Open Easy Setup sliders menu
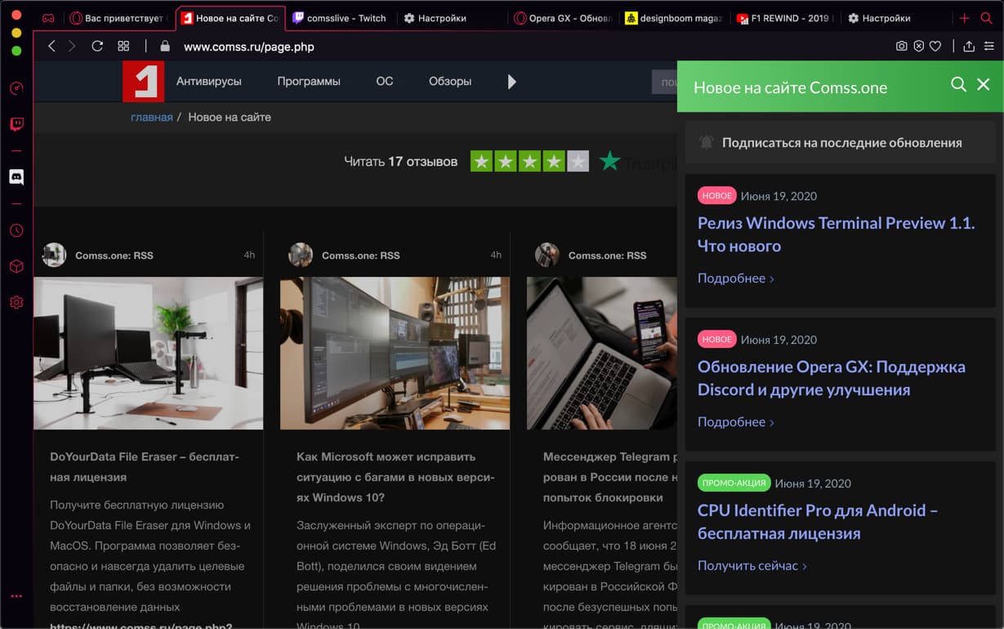Viewport: 1004px width, 629px height. point(989,47)
